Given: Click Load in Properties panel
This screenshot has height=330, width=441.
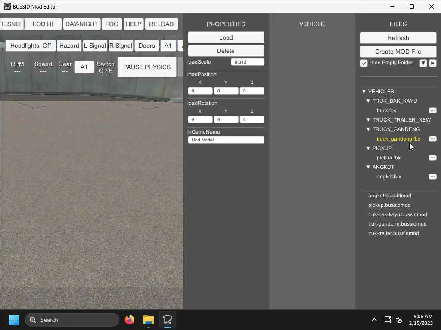Looking at the screenshot, I should [x=226, y=37].
